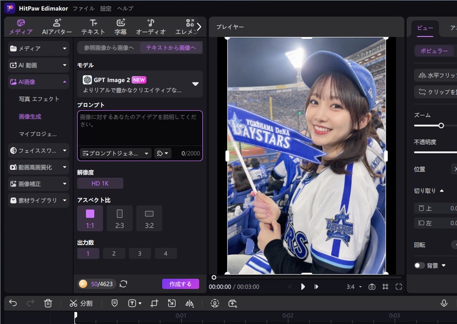
Task: Enter fullscreen preview mode
Action: pyautogui.click(x=399, y=287)
